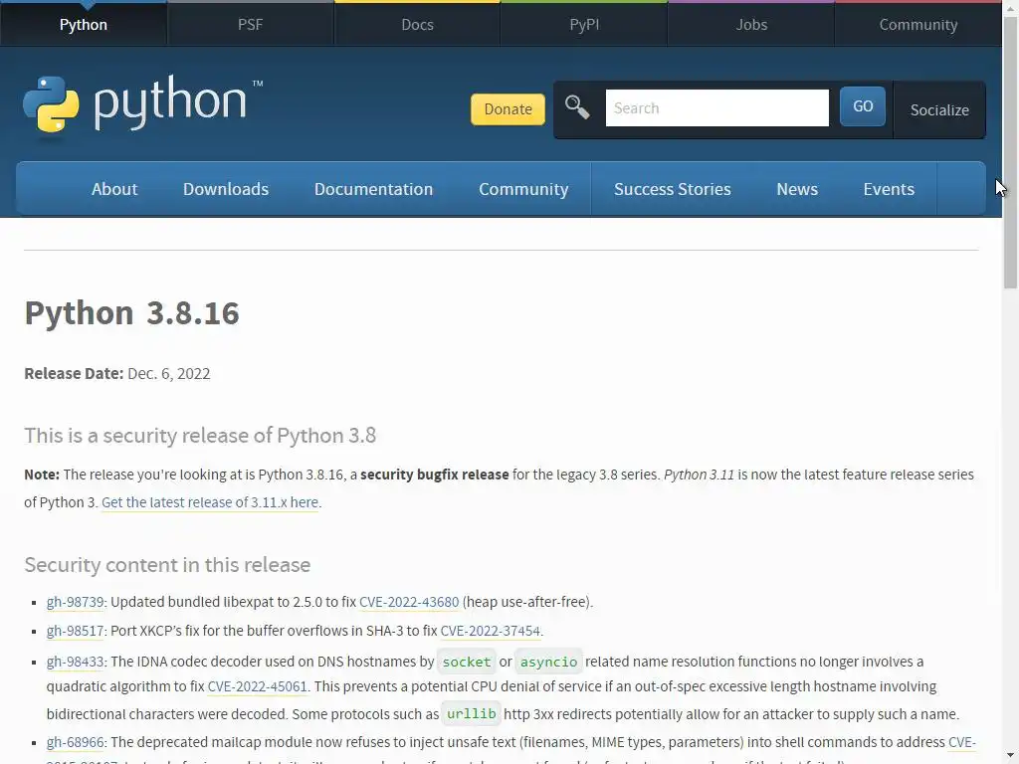This screenshot has height=764, width=1019.
Task: Click the 'Security content in this release' heading
Action: pyautogui.click(x=167, y=565)
